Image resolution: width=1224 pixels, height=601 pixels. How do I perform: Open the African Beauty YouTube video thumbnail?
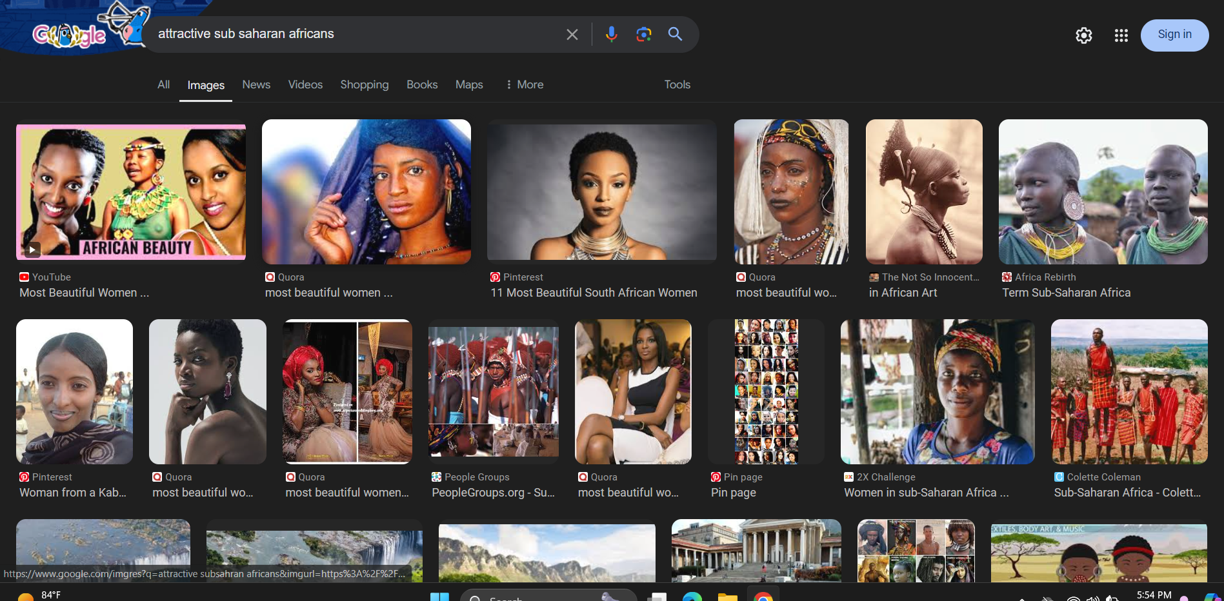131,192
